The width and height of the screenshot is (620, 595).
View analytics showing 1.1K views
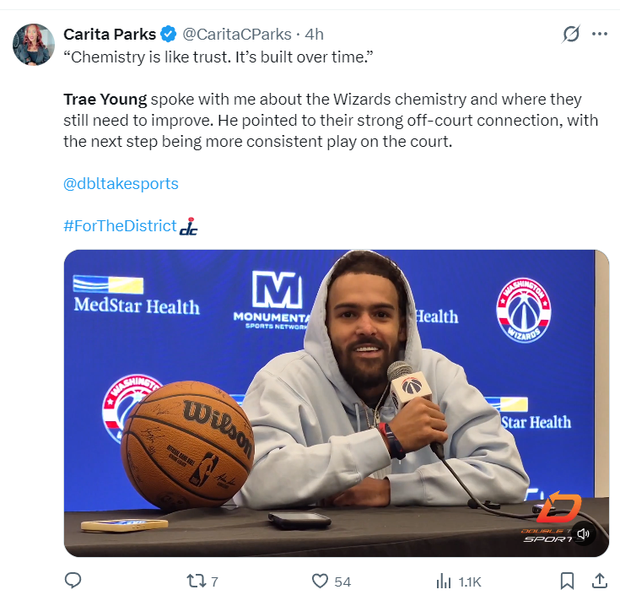pyautogui.click(x=459, y=581)
